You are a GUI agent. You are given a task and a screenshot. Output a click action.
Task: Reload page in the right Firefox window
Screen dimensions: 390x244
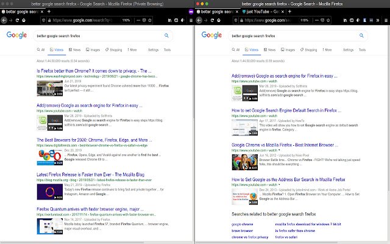(x=212, y=20)
